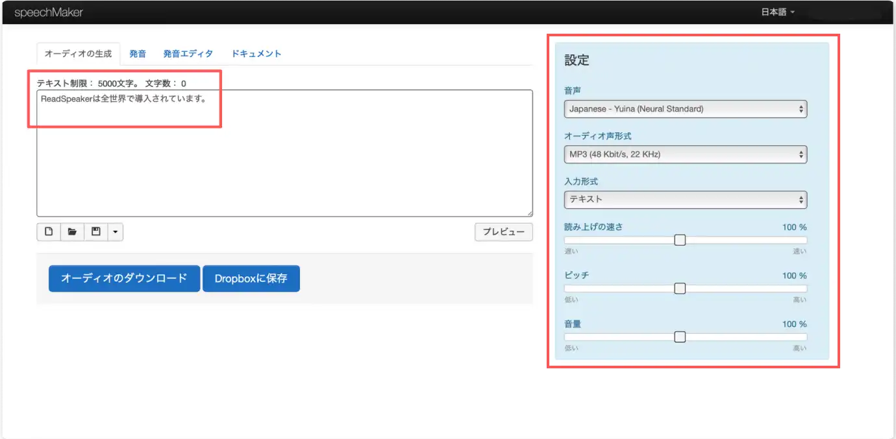Open the 日本語 language menu
896x439 pixels.
(777, 12)
